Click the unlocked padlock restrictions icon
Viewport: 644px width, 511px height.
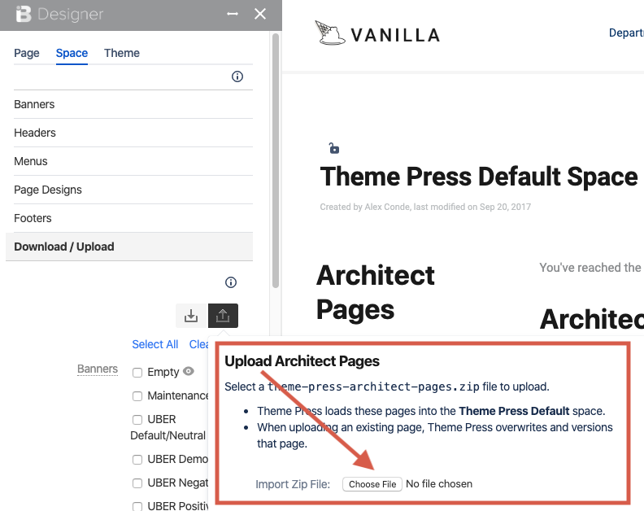(334, 148)
